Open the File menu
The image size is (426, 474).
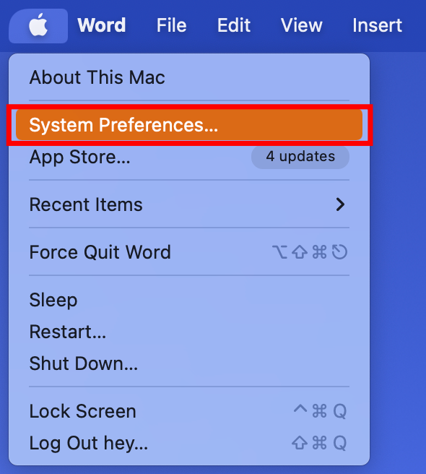(171, 25)
